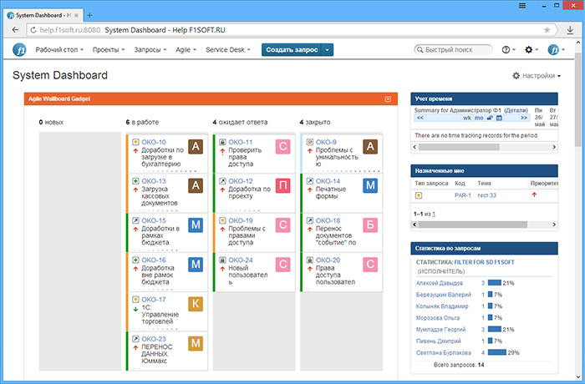Click the orange K avatar on OKO-17
Image resolution: width=585 pixels, height=384 pixels.
[196, 304]
